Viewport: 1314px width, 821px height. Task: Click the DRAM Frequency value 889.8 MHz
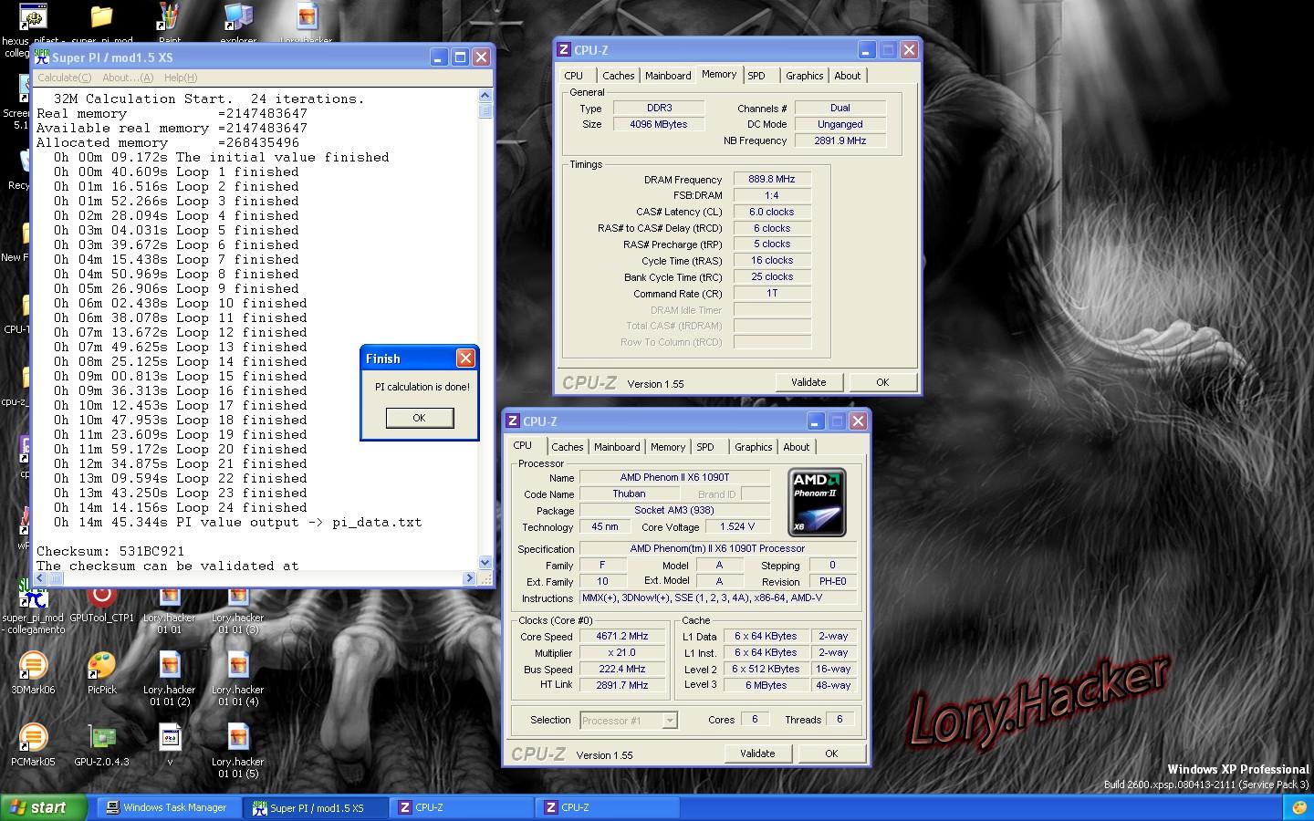(772, 180)
